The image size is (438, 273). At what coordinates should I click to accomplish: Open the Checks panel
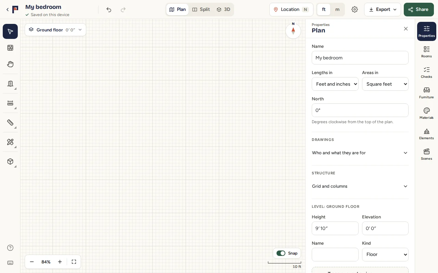click(426, 72)
